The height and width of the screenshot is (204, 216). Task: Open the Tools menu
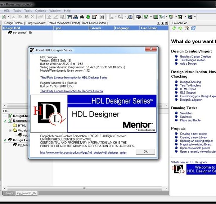tap(28, 11)
